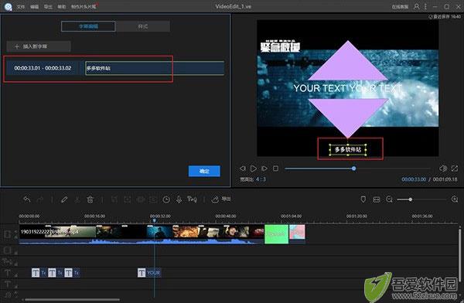Switch to the second tab in subtitle panel
Viewport: 464px width, 303px height.
click(142, 26)
